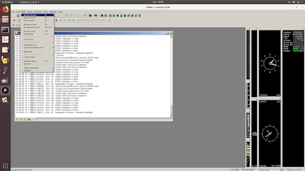The image size is (305, 171).
Task: Click scroll-down arrow of packet console
Action: click(171, 116)
